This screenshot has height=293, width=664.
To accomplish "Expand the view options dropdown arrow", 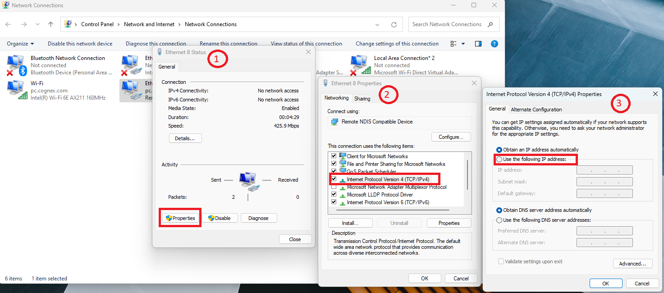I will coord(463,44).
